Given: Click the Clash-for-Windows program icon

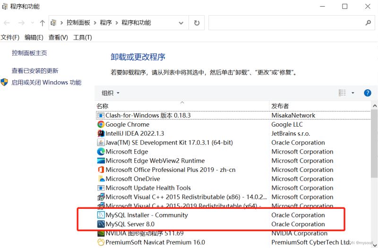Looking at the screenshot, I should coord(101,115).
